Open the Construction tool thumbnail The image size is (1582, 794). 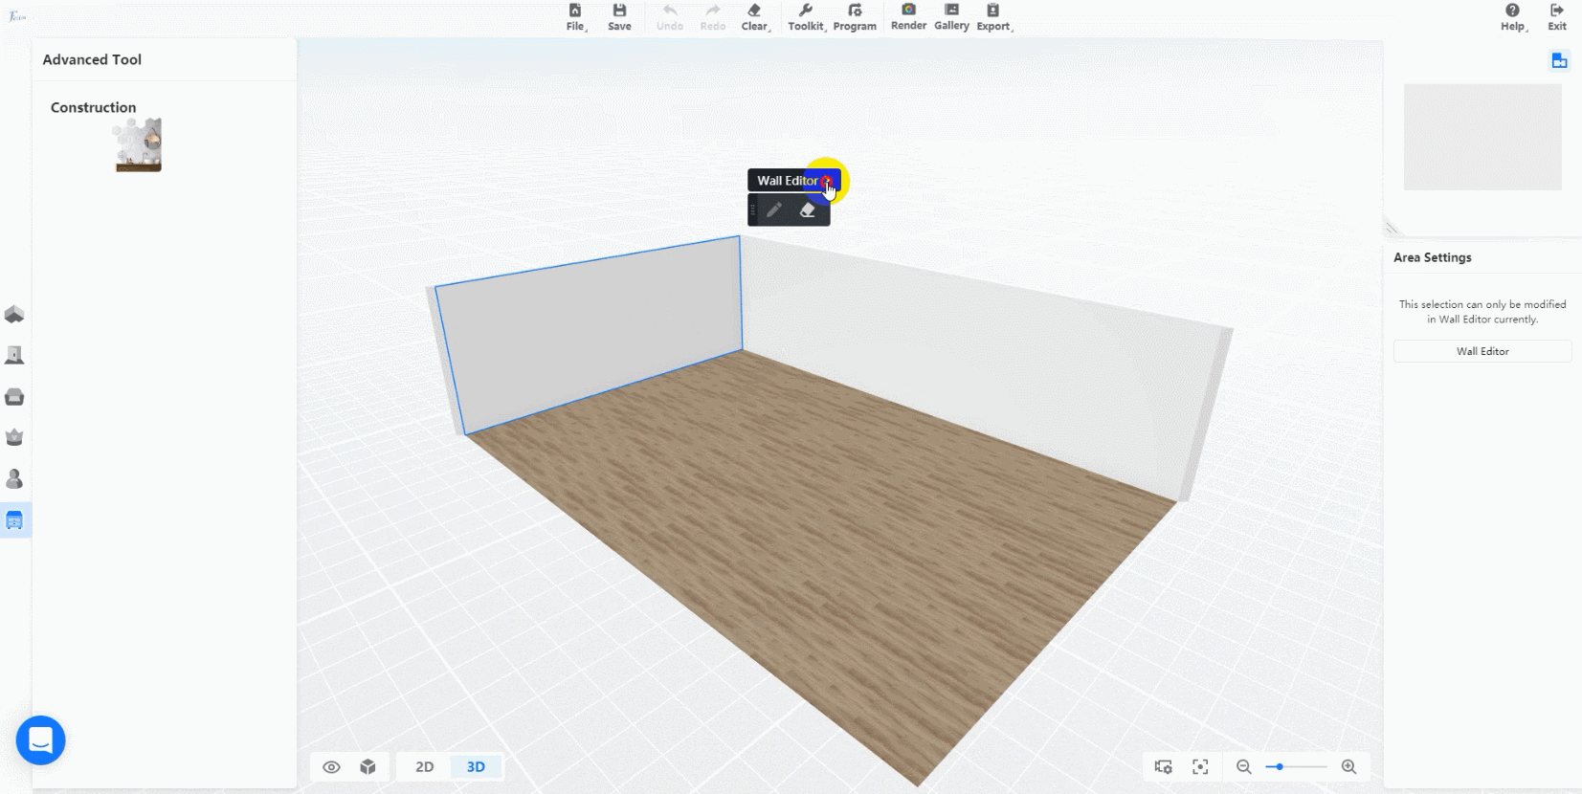tap(138, 144)
